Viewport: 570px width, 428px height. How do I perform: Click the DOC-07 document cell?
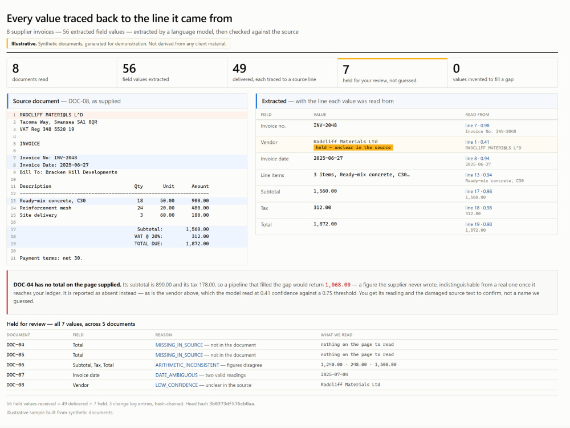point(15,375)
